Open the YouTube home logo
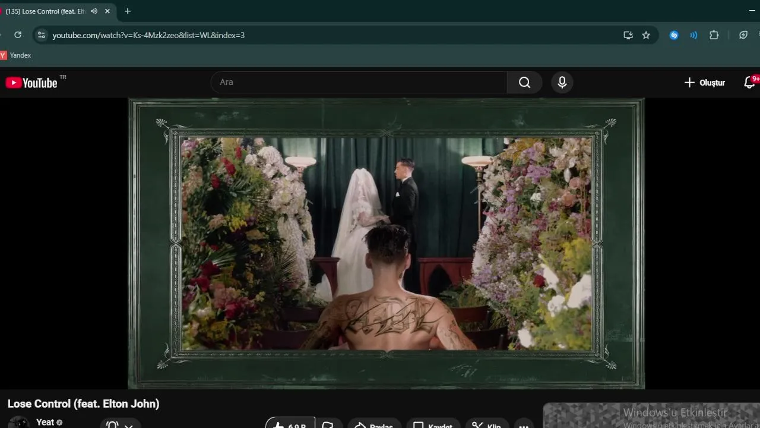This screenshot has height=428, width=760. (x=31, y=83)
